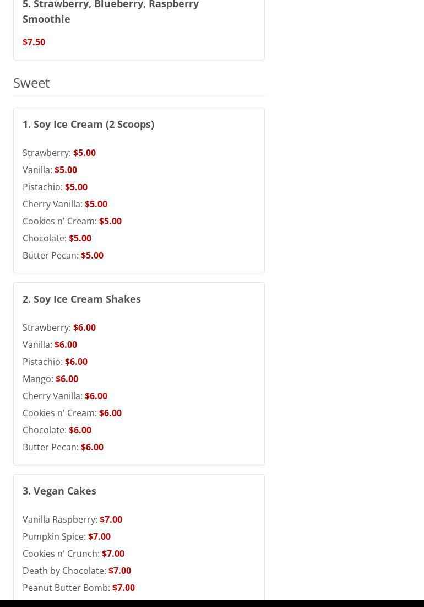
Task: Choose Vanilla shake for $6.00
Action: tap(50, 345)
